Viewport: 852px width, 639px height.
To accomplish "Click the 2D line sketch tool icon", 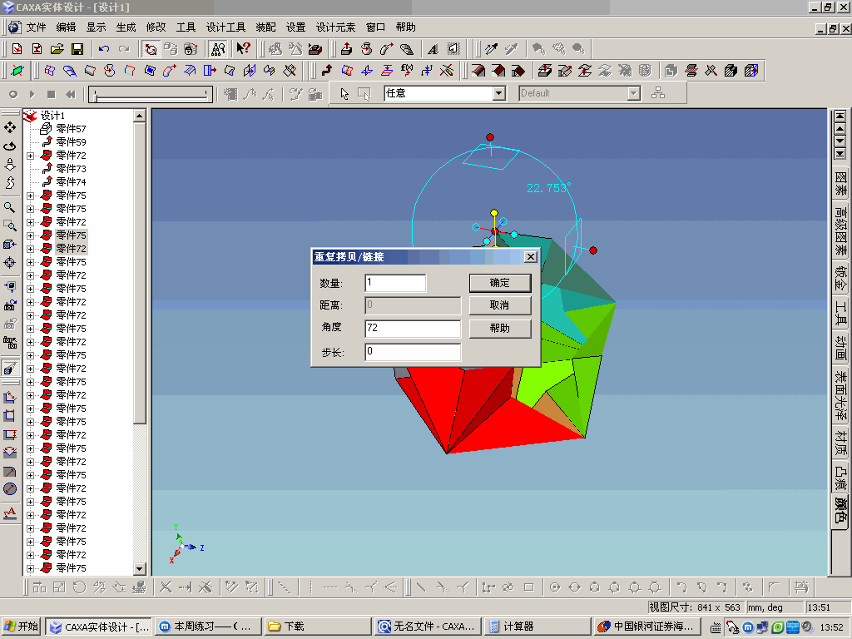I will [x=421, y=587].
